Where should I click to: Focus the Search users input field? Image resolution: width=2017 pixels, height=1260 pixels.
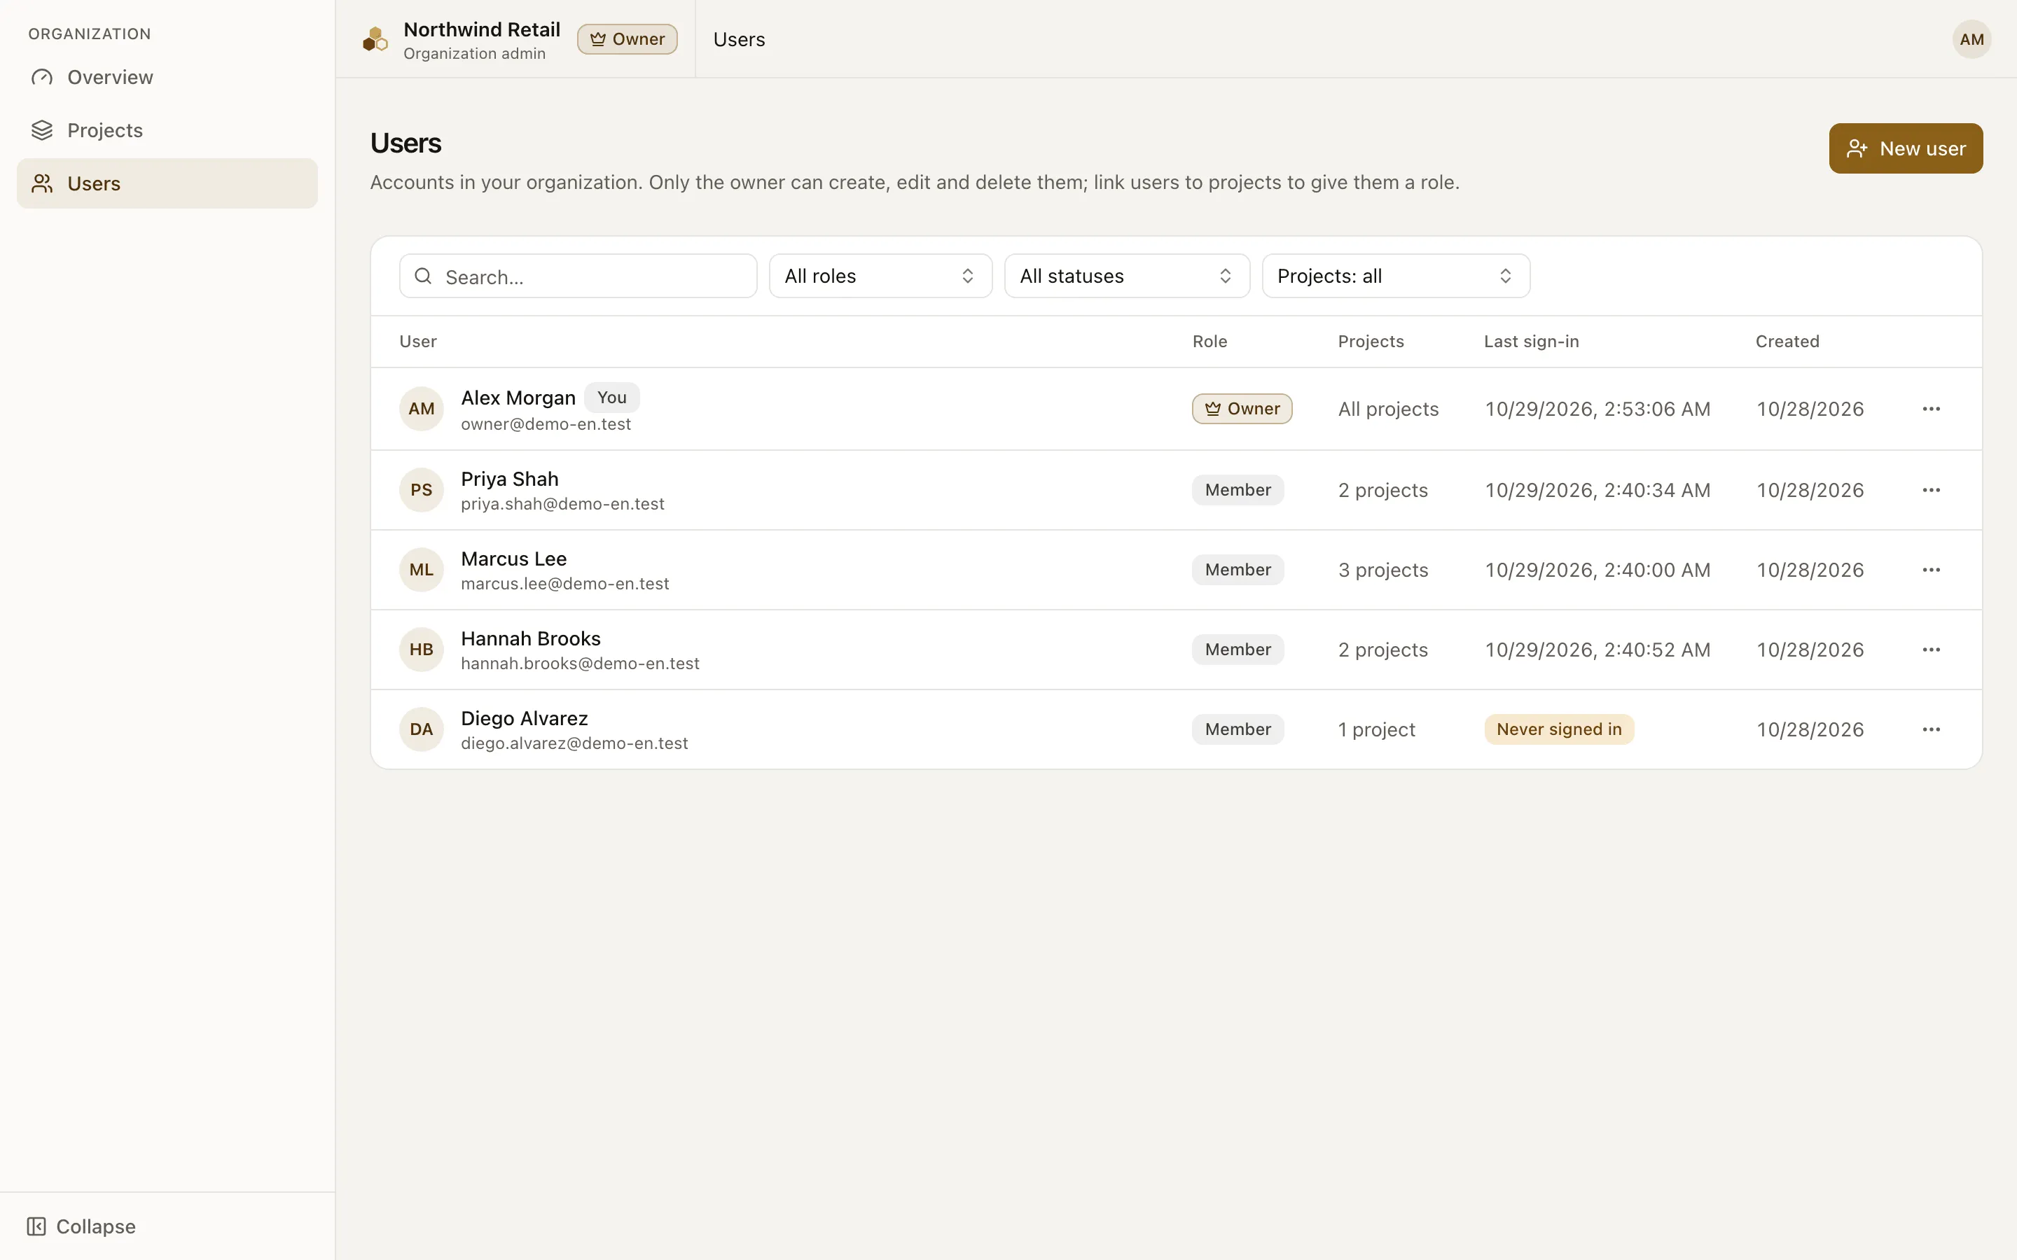click(x=578, y=276)
